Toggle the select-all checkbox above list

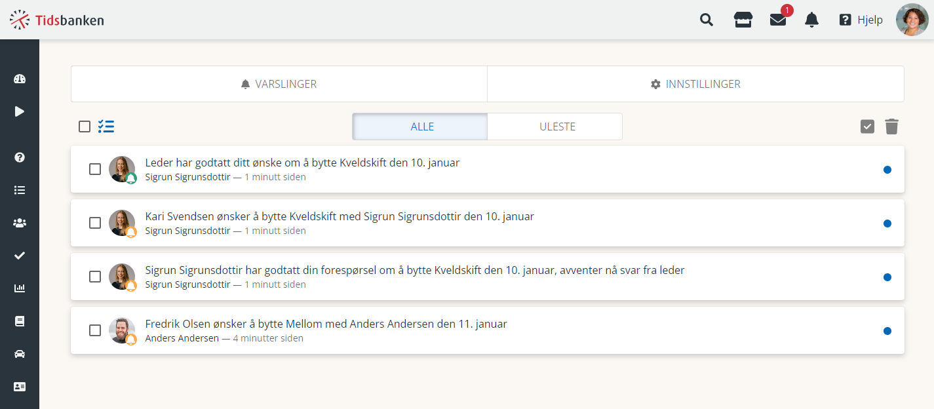click(x=85, y=127)
